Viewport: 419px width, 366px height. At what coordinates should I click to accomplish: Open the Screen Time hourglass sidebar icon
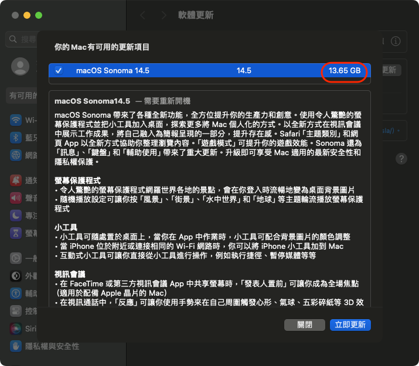coord(16,233)
